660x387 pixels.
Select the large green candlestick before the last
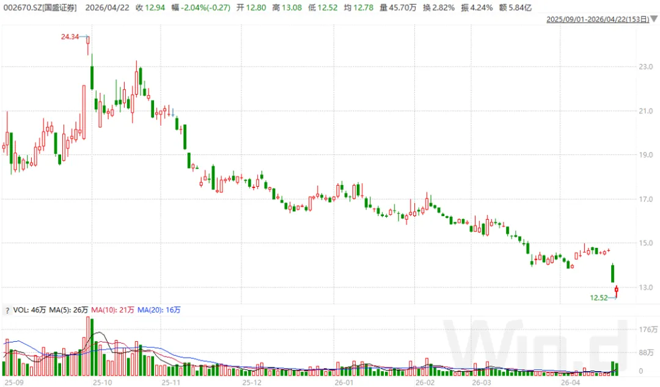(613, 273)
